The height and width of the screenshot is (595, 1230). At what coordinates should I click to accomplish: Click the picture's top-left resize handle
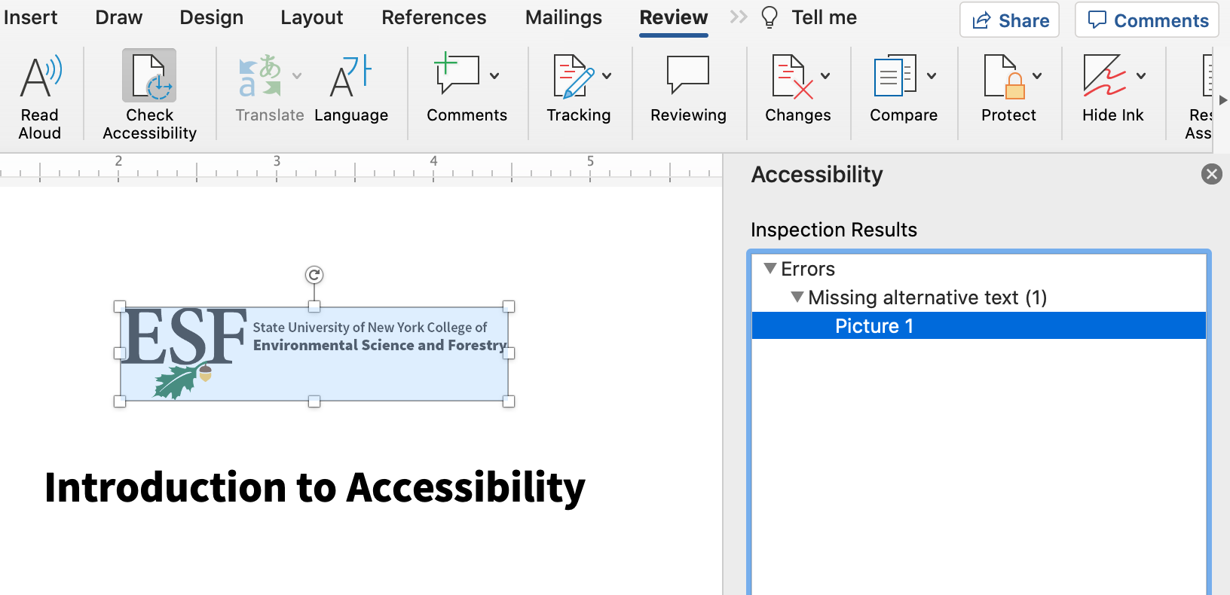(x=120, y=307)
